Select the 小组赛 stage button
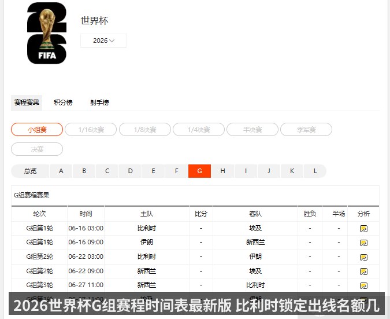 [x=37, y=130]
